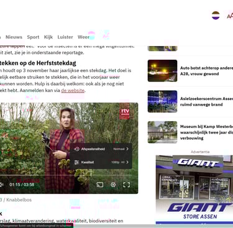This screenshot has height=228, width=233.
Task: Click the striped round flag icon
Action: pyautogui.click(x=216, y=16)
